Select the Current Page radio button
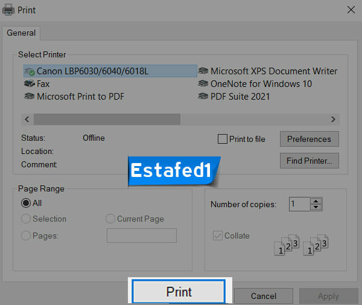 (x=110, y=219)
